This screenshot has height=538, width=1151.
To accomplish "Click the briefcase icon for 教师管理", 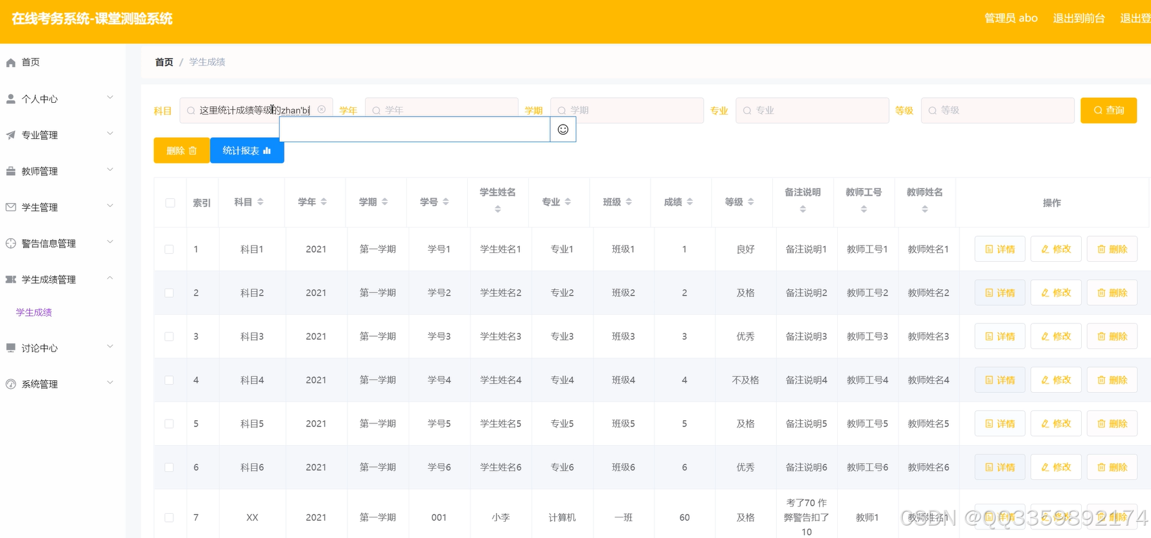I will pyautogui.click(x=11, y=171).
